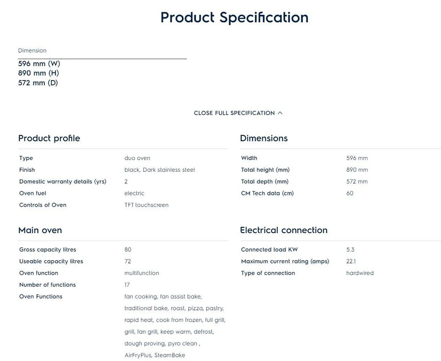The width and height of the screenshot is (441, 361).
Task: Click the Product Specification page title
Action: 234,18
